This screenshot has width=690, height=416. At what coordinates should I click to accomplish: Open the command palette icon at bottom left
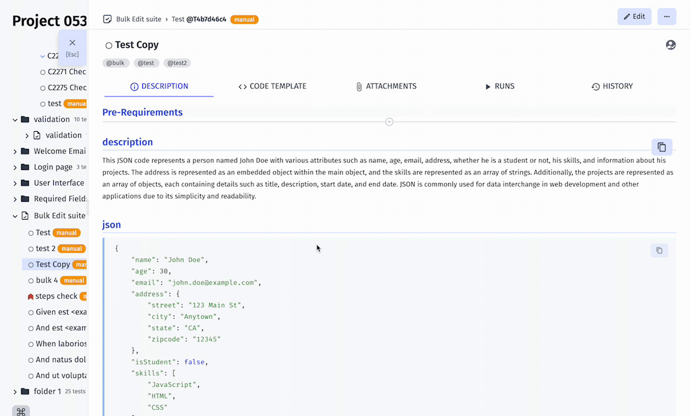[x=21, y=411]
